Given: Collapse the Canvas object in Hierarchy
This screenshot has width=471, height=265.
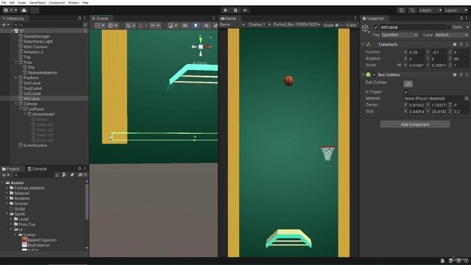Looking at the screenshot, I should (16, 104).
